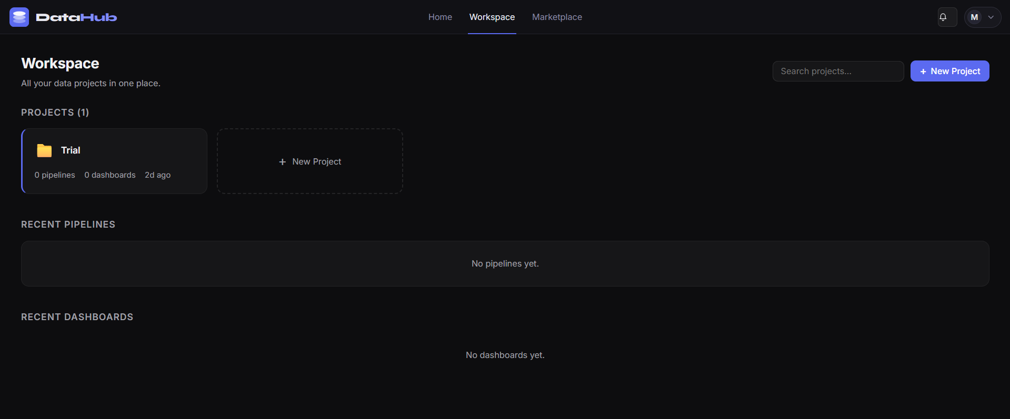
Task: Click the 'No pipelines yet.' message
Action: click(505, 263)
